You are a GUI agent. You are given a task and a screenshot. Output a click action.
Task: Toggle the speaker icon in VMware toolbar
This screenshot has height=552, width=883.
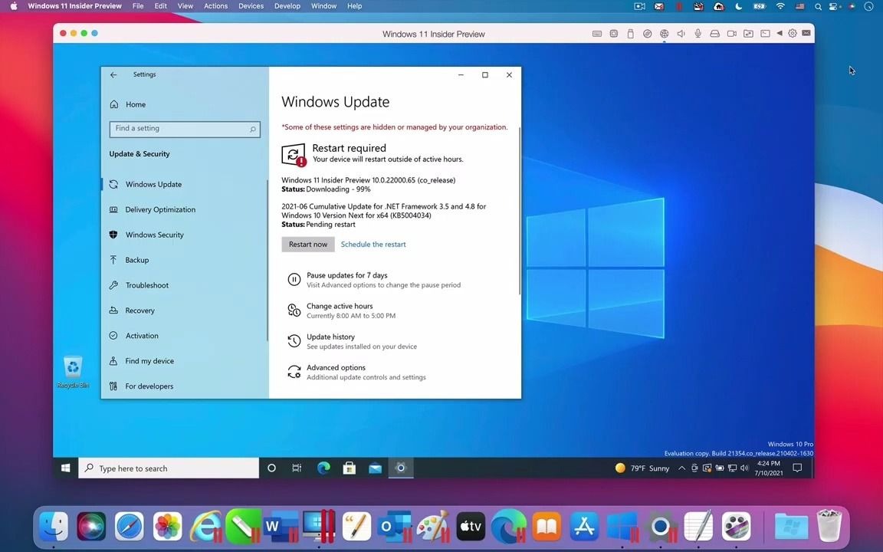[681, 33]
